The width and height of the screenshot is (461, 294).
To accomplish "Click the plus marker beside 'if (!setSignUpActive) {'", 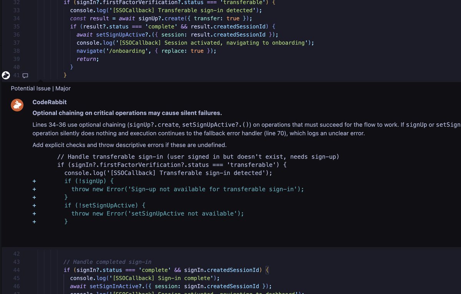I will pyautogui.click(x=34, y=205).
